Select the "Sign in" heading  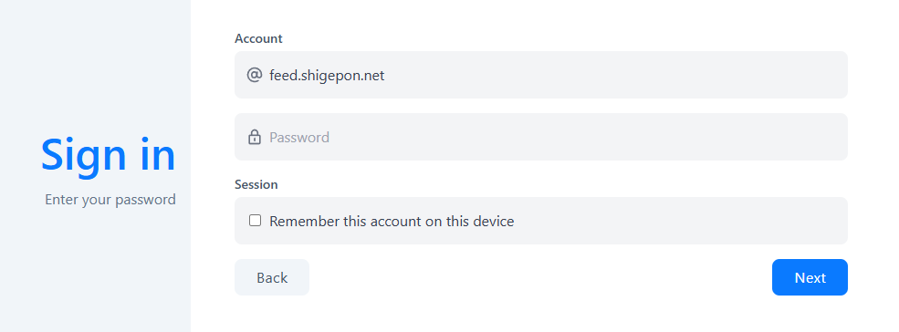tap(109, 155)
